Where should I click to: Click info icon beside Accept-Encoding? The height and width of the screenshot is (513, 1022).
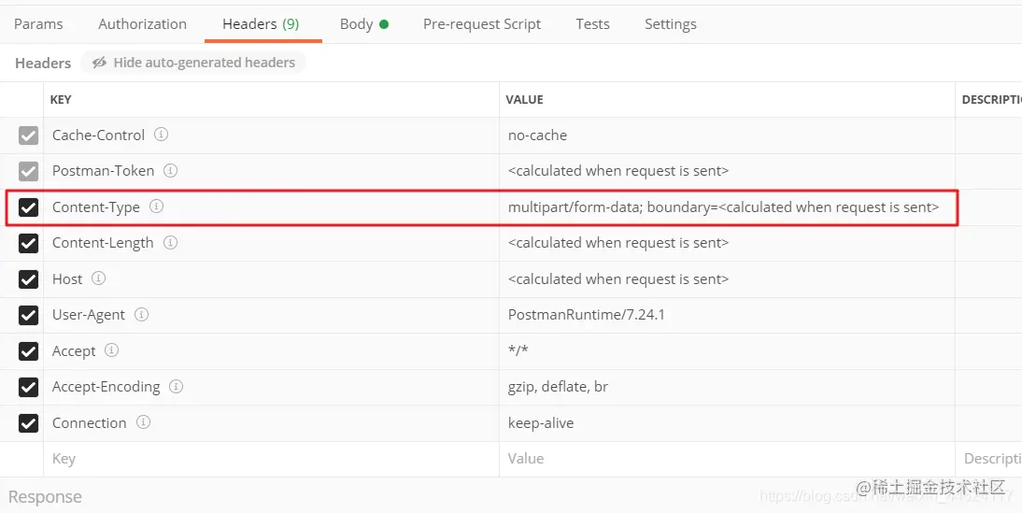point(176,386)
